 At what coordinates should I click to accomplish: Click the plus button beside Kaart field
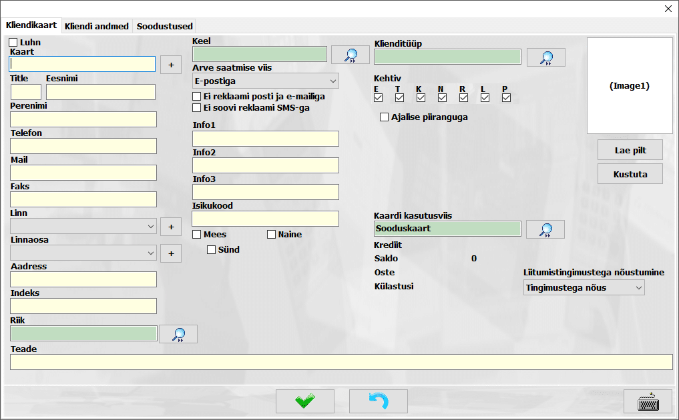tap(170, 65)
